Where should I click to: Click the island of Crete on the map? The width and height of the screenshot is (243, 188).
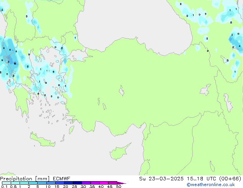(43, 140)
